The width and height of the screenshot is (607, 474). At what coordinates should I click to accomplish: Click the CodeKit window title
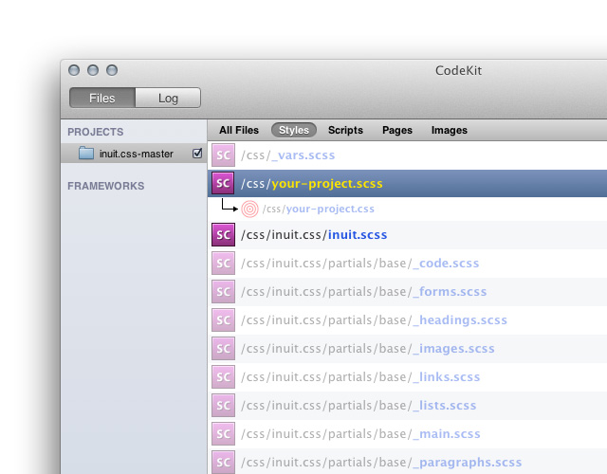pyautogui.click(x=458, y=70)
